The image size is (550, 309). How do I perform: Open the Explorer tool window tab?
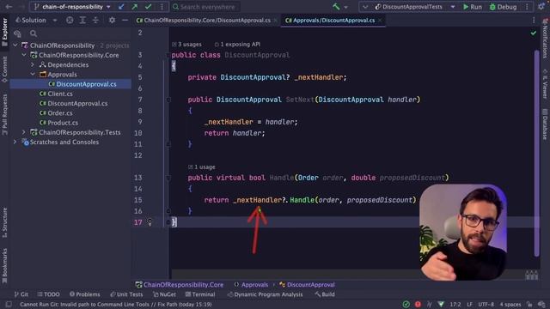point(4,33)
